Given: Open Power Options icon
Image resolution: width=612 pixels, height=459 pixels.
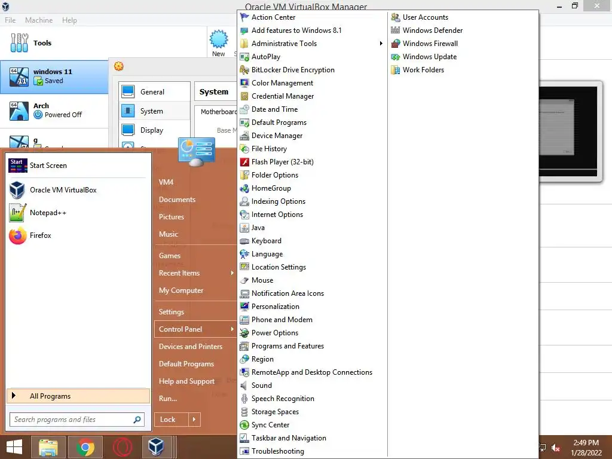Looking at the screenshot, I should click(244, 333).
